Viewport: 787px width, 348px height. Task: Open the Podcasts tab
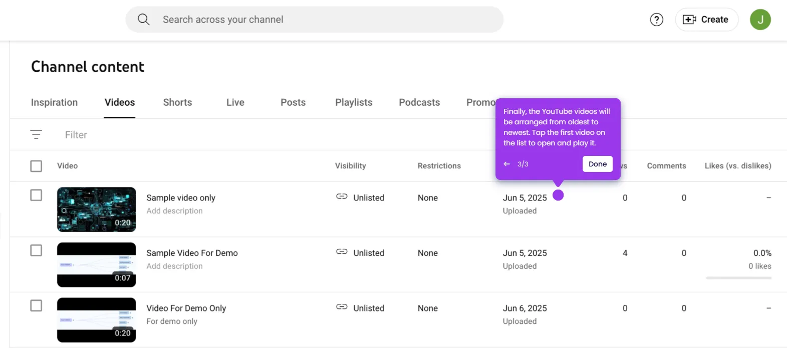point(419,102)
